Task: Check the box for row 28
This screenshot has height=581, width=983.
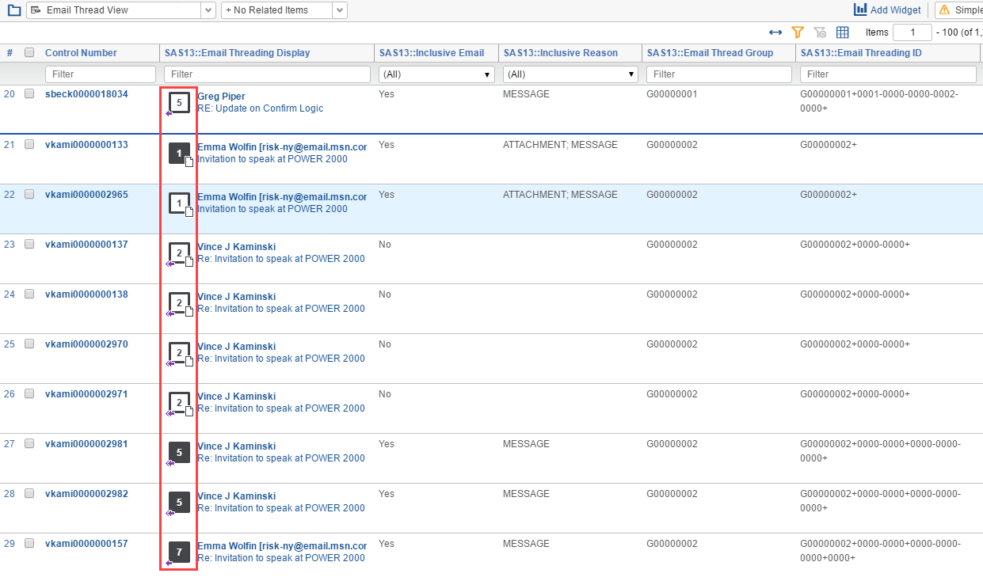Action: click(x=29, y=493)
